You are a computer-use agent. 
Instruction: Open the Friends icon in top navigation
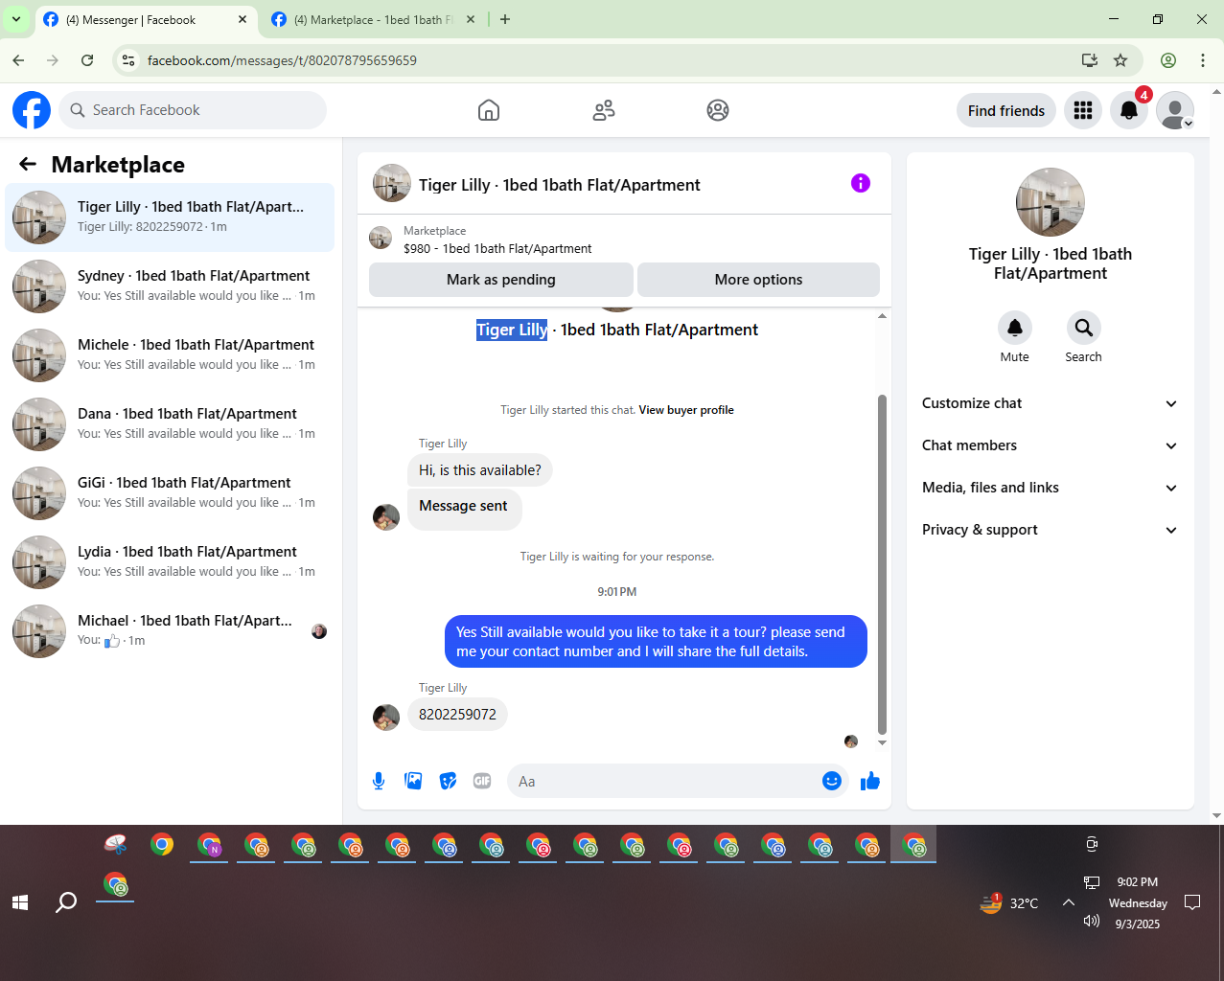click(x=604, y=110)
